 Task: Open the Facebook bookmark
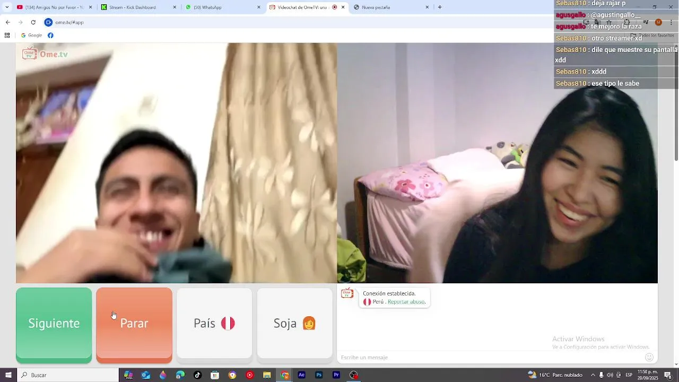pos(50,36)
